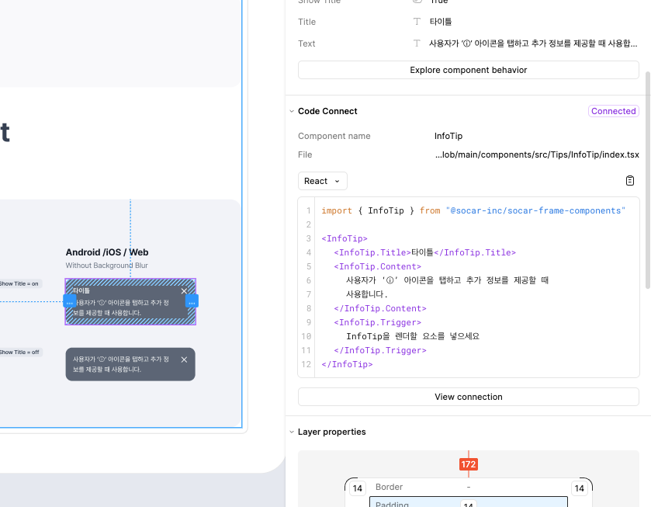Click the orange 172 width measurement badge

468,464
